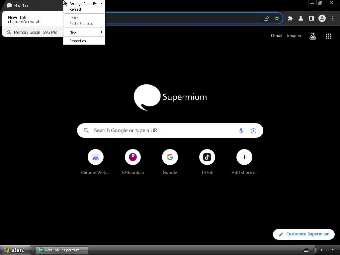Expand Arrange Icons By submenu
Screen dimensions: 340x255
pyautogui.click(x=84, y=3)
